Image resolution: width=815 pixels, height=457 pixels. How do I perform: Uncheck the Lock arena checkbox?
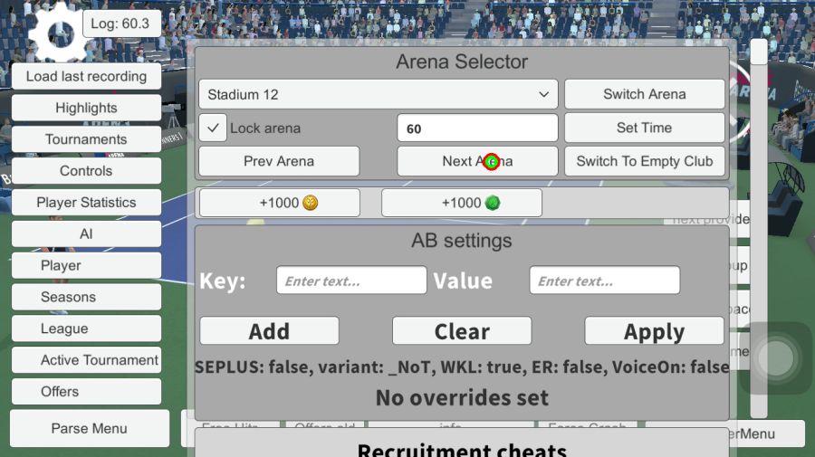(213, 129)
